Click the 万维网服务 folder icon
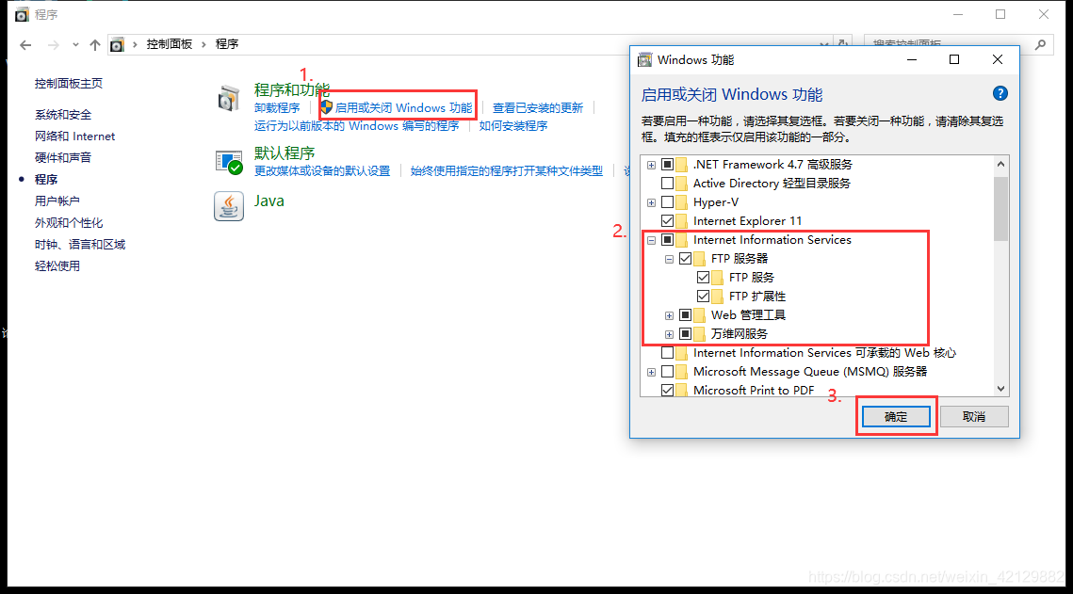 699,333
